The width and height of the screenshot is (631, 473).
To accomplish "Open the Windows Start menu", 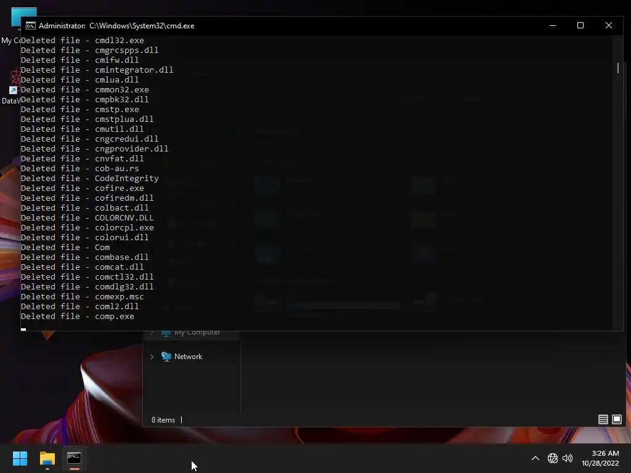I will 20,458.
